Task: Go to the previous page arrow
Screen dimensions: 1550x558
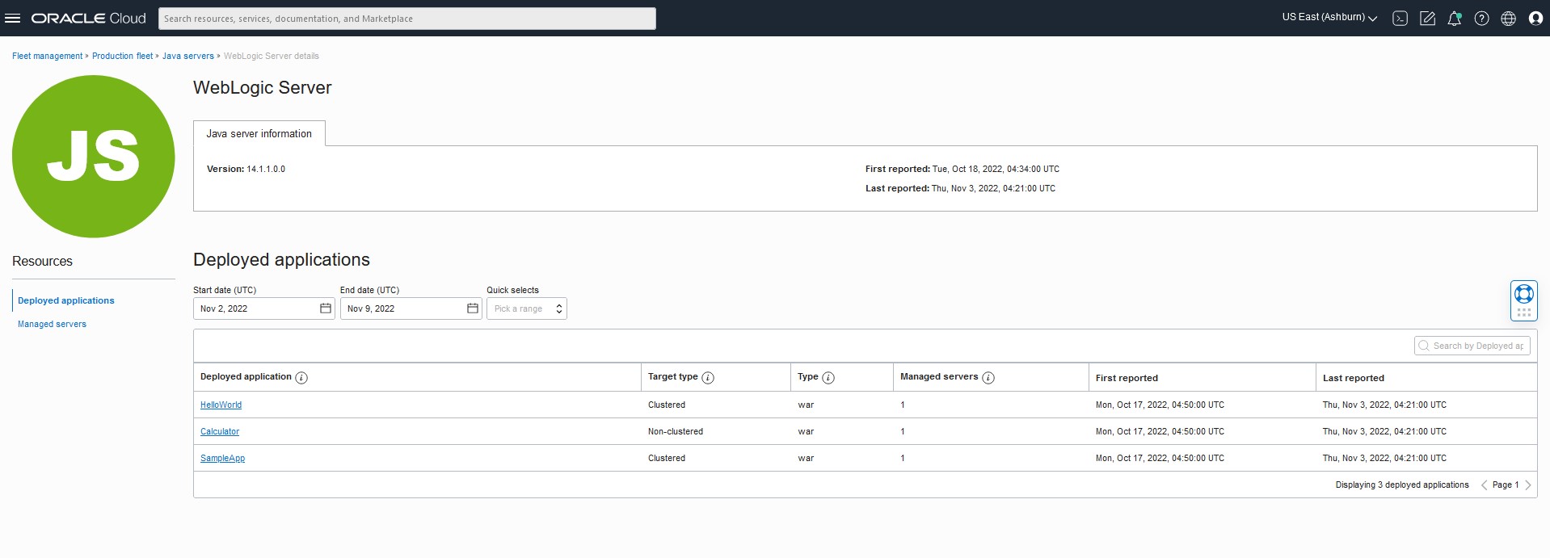Action: [x=1484, y=485]
